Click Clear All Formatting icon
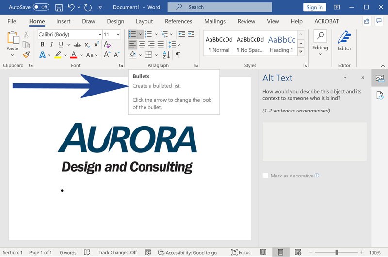Image resolution: width=388 pixels, height=257 pixels. 107,45
